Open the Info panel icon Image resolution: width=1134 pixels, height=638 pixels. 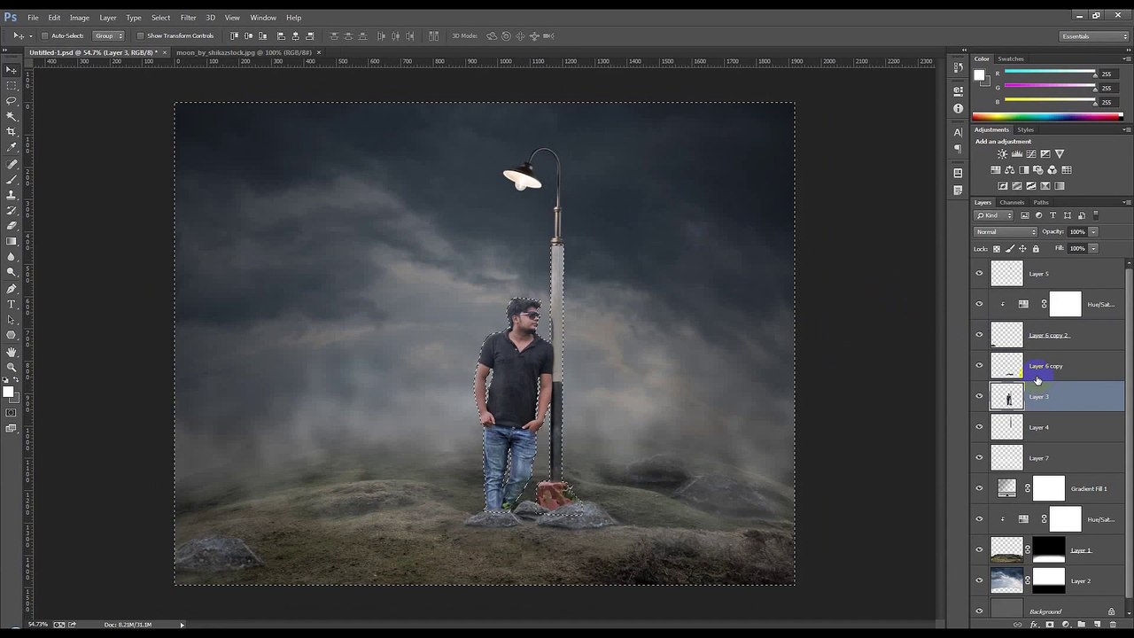(959, 108)
